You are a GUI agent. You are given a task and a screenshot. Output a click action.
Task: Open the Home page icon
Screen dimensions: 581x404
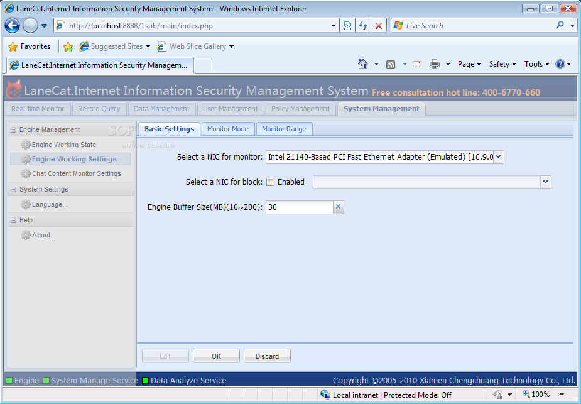pyautogui.click(x=362, y=64)
